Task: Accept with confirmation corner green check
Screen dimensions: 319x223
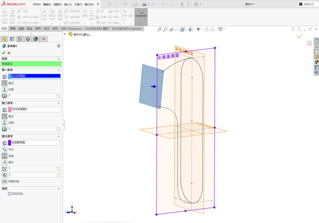Action: 299,36
